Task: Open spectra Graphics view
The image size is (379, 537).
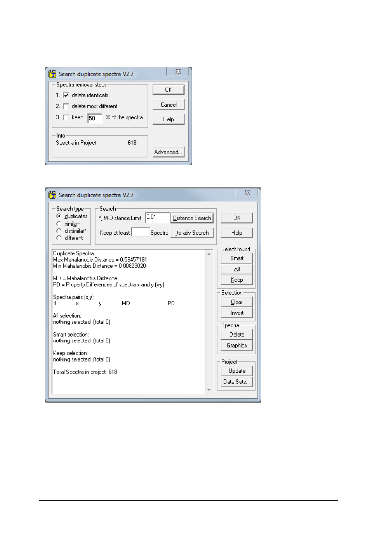Action: tap(237, 346)
